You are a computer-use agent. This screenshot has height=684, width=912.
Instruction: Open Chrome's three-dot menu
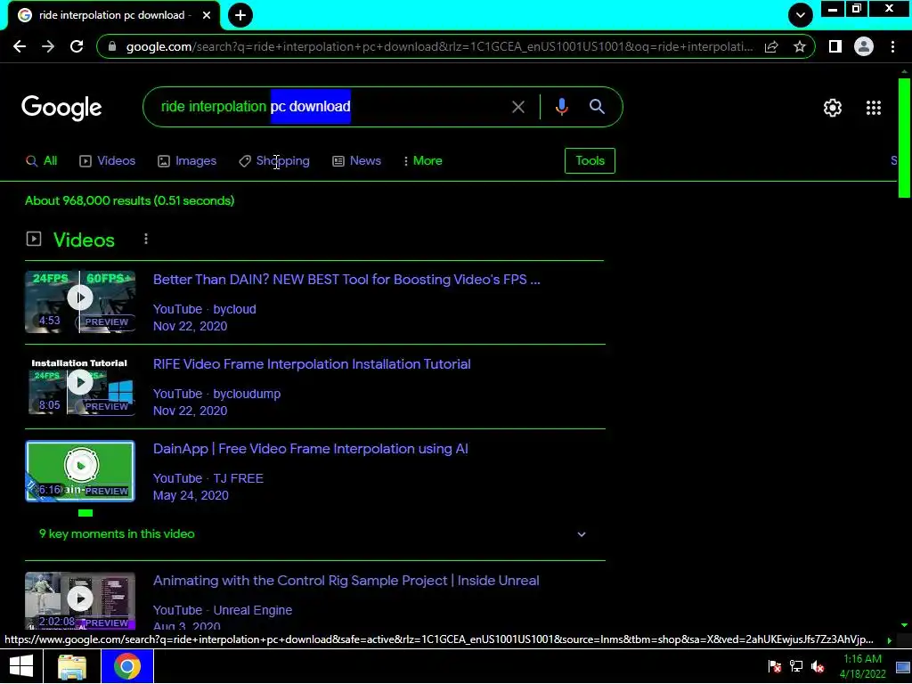pos(892,46)
